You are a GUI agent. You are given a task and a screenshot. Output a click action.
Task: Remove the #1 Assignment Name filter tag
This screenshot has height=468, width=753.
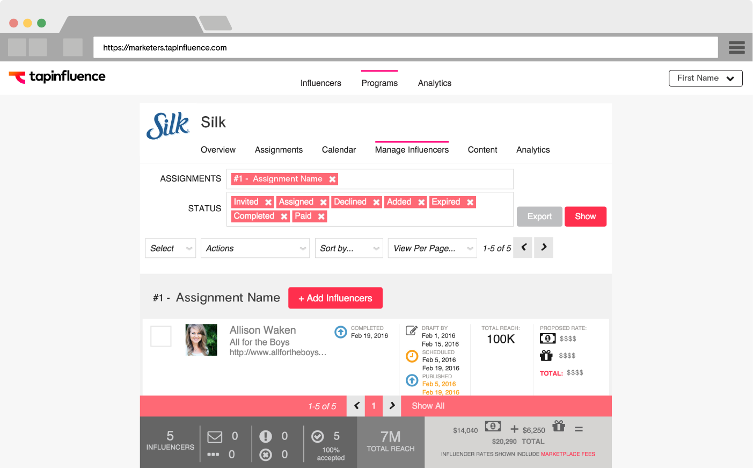[x=332, y=179]
